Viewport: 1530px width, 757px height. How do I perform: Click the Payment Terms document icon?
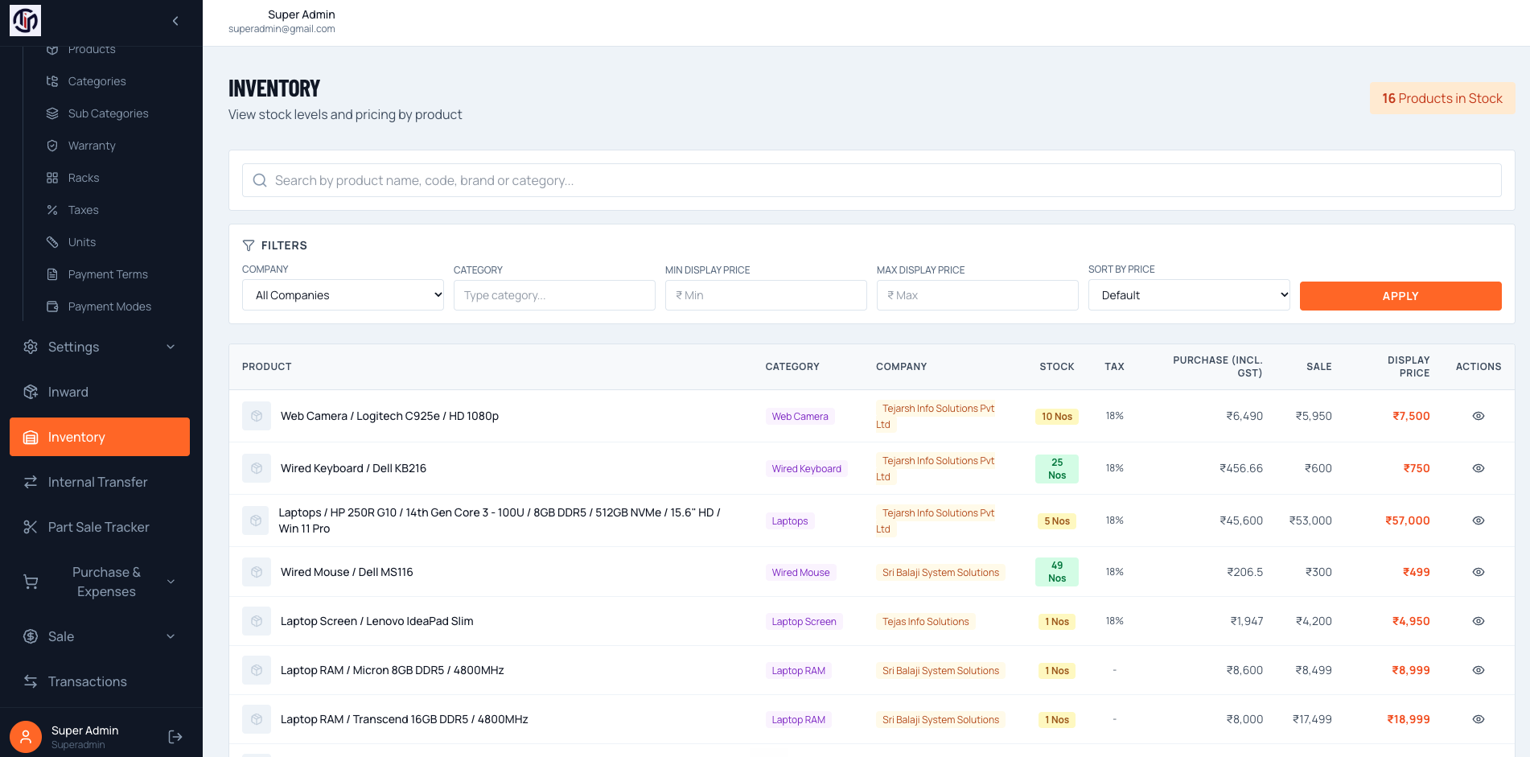[x=52, y=274]
